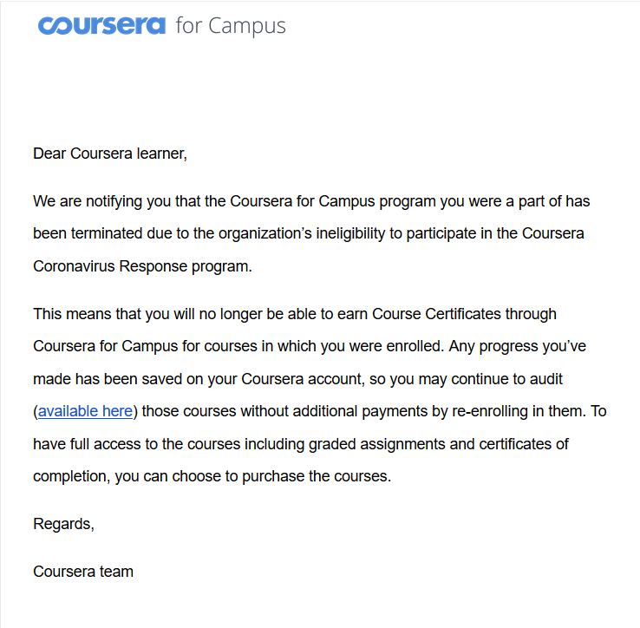Click the line starting "have full access"

pos(300,445)
